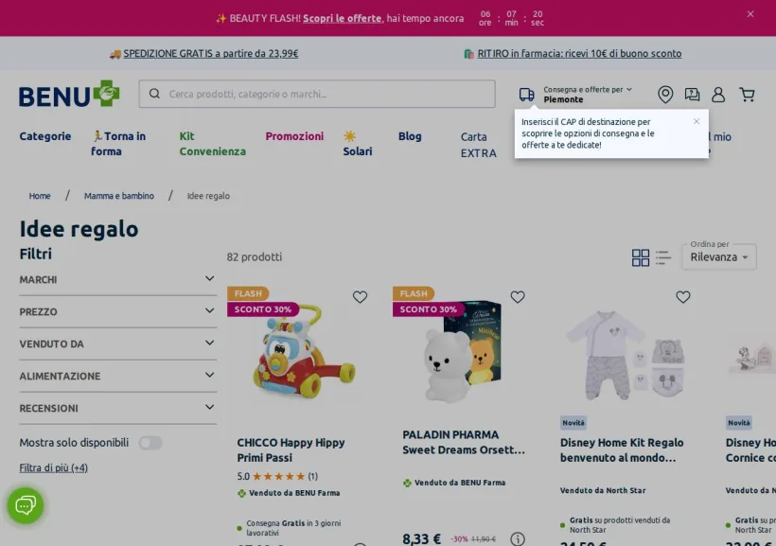776x546 pixels.
Task: Click the Filtri heading text
Action: (x=36, y=254)
